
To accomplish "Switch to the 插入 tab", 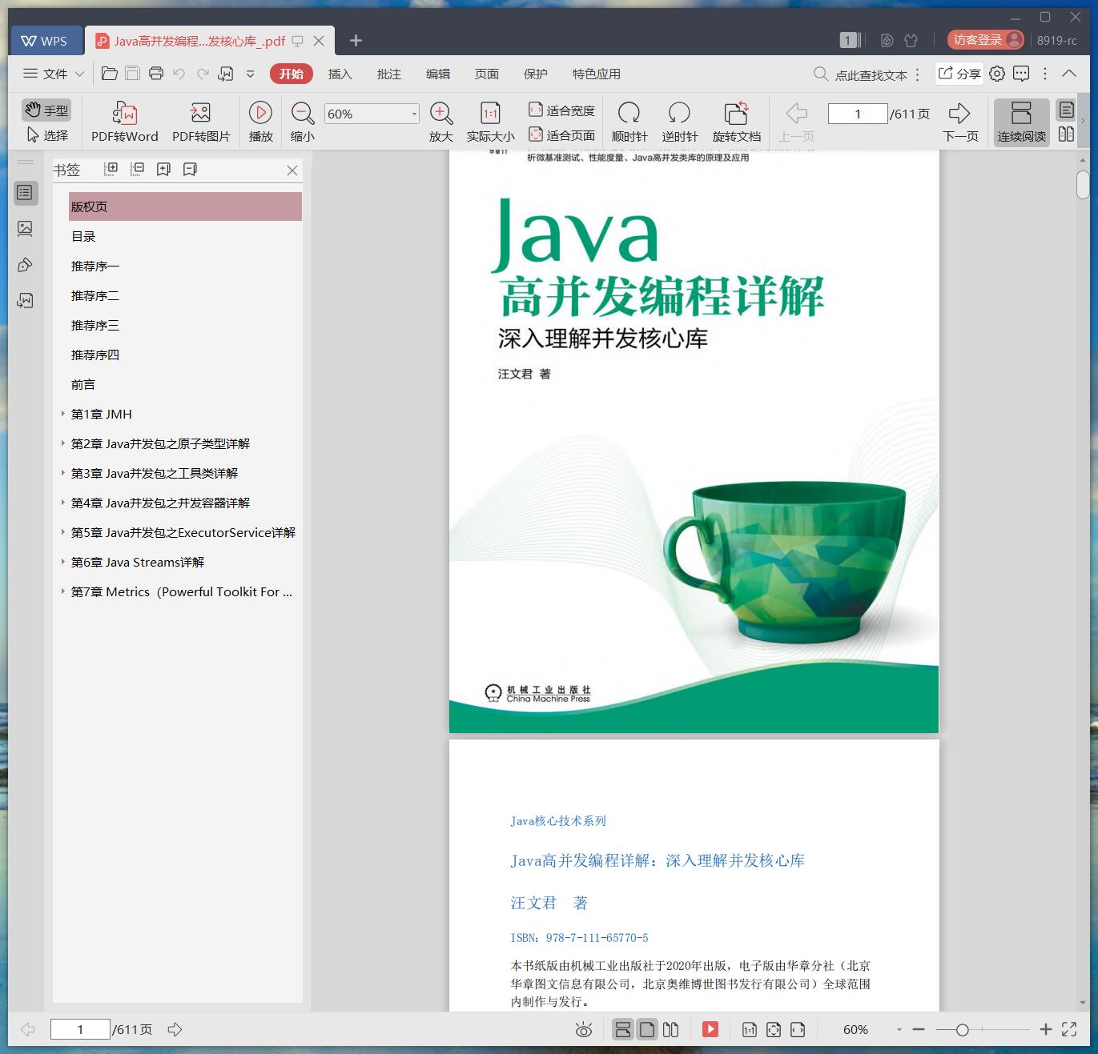I will click(x=340, y=74).
